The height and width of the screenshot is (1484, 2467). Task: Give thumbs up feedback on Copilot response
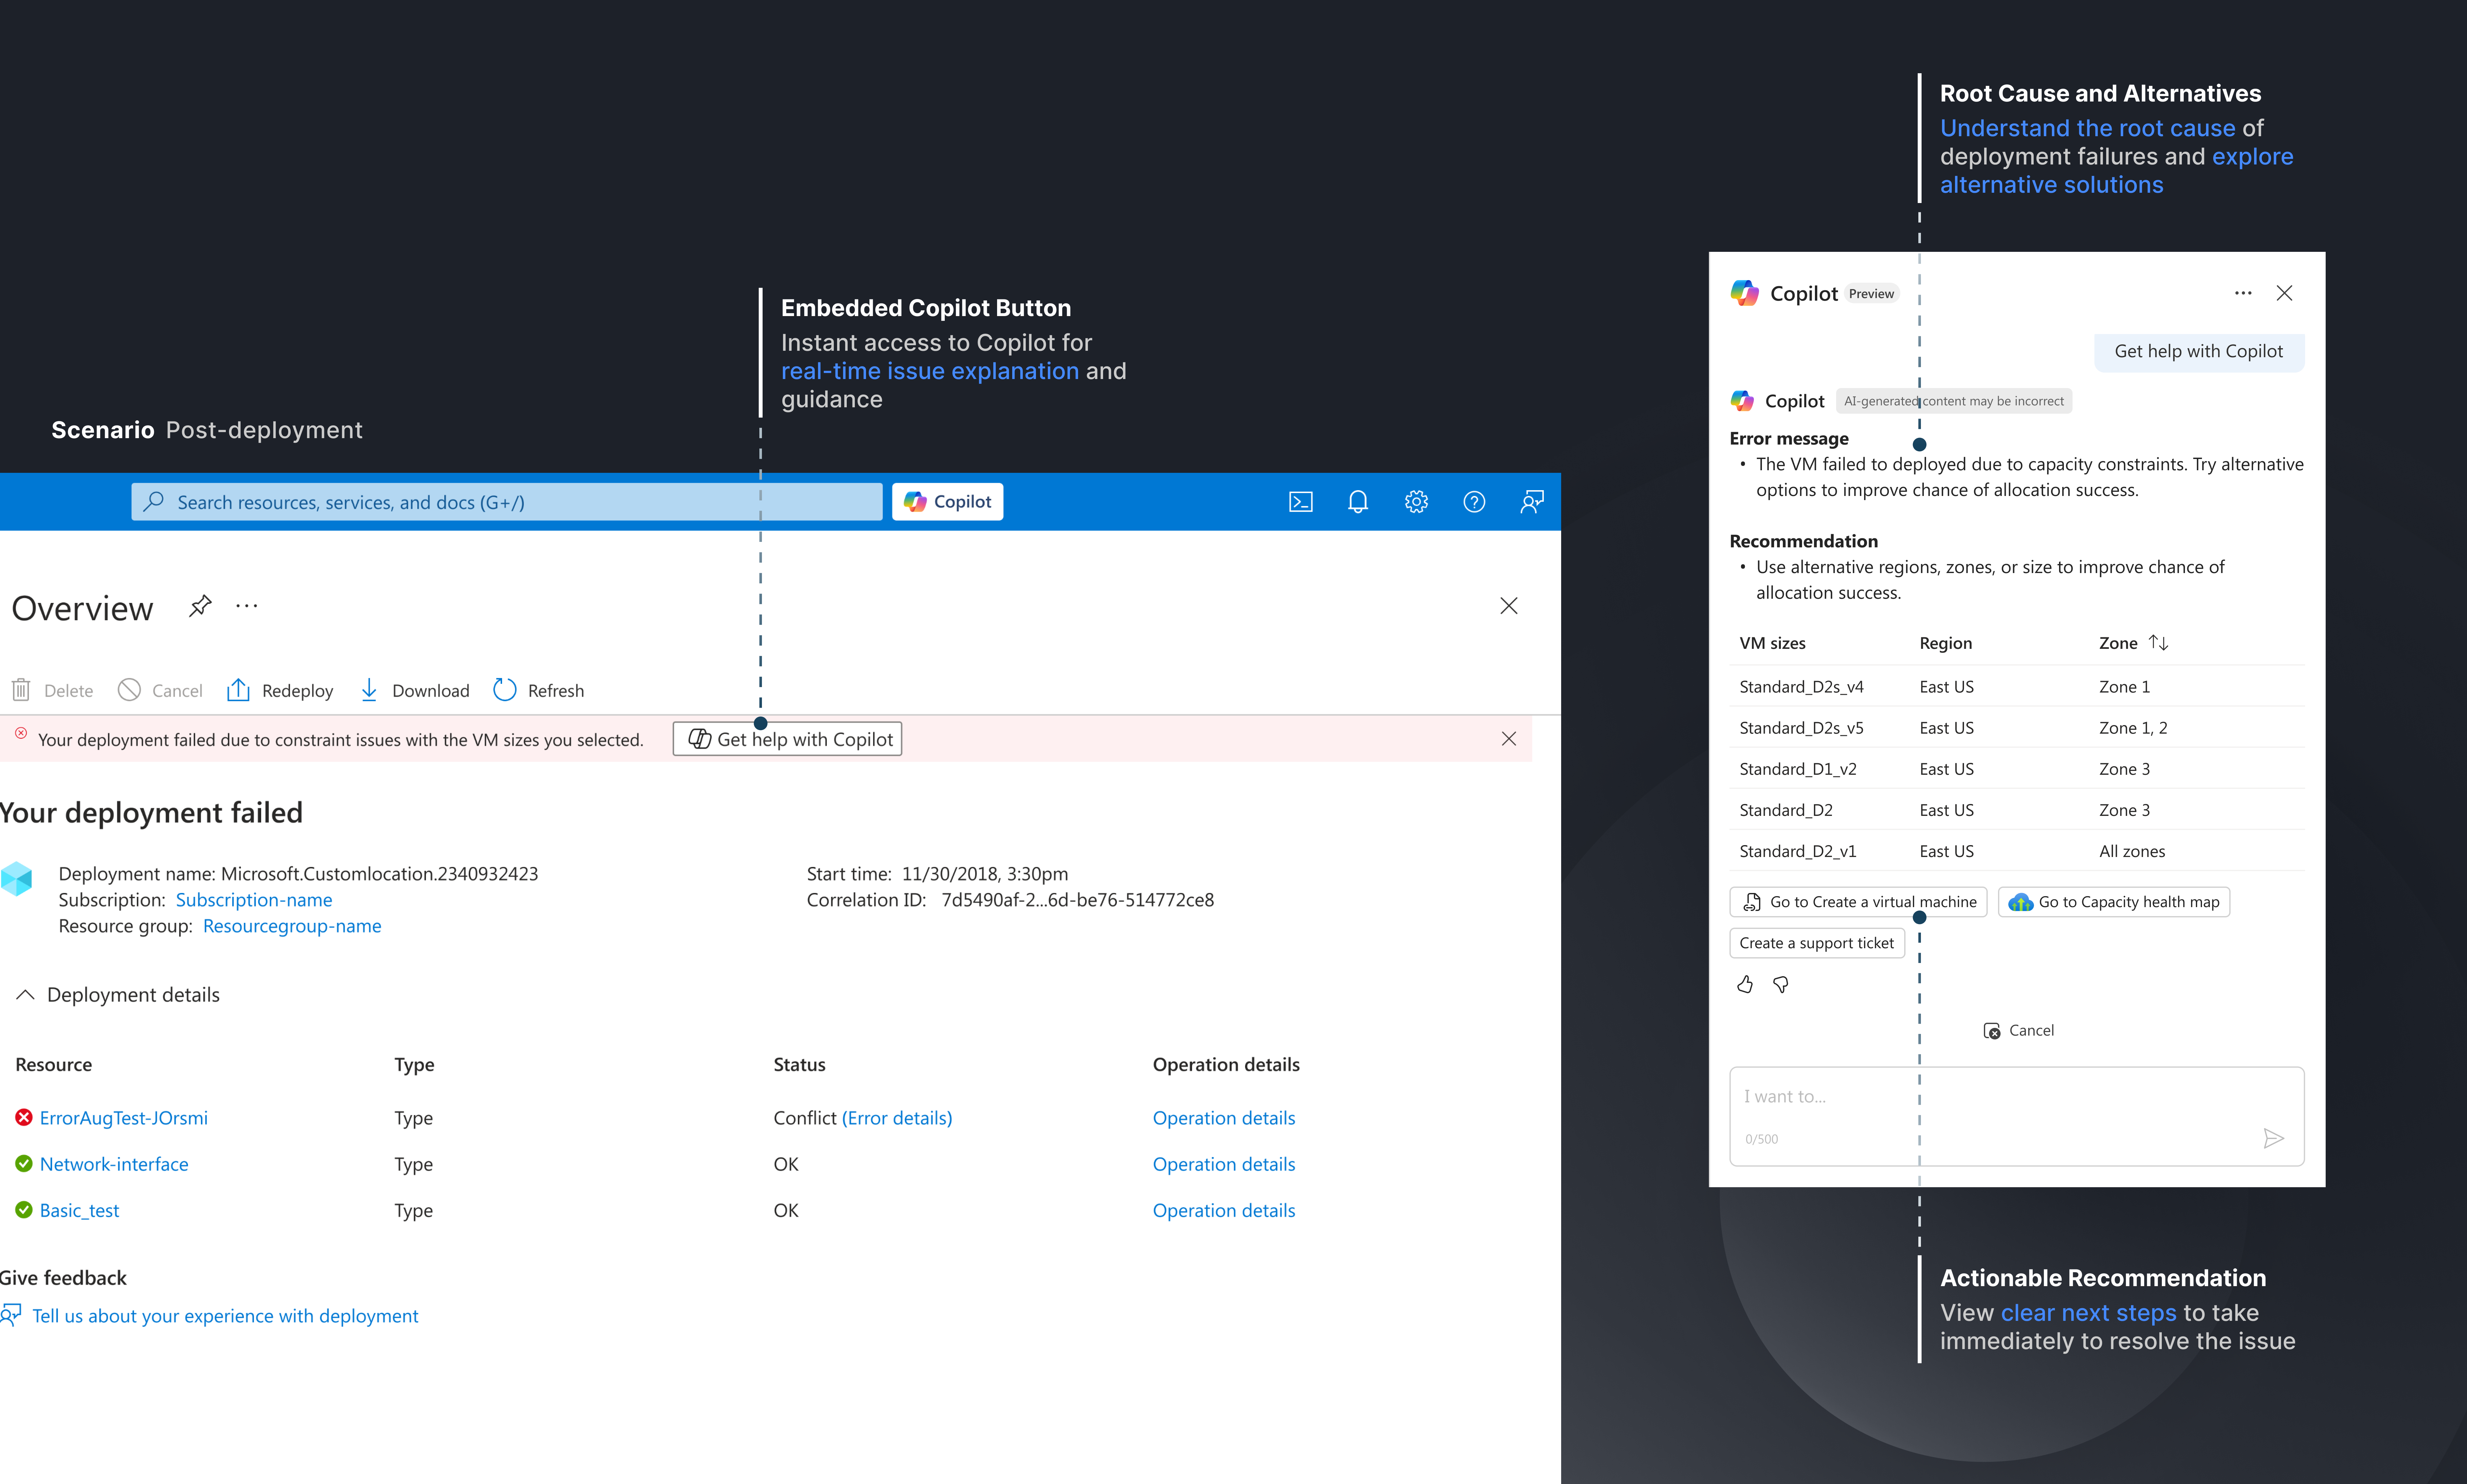coord(1745,985)
